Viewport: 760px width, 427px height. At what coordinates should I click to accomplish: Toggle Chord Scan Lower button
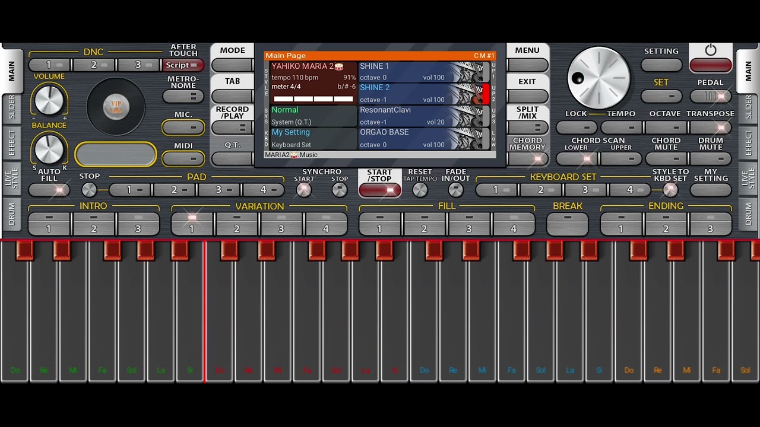click(x=577, y=158)
